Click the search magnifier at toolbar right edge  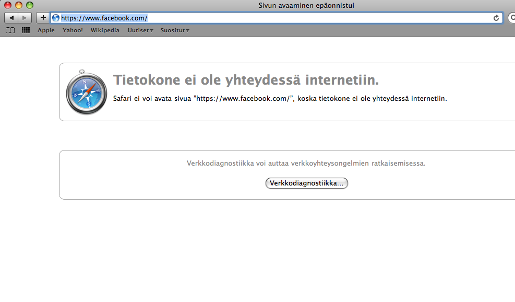click(512, 18)
